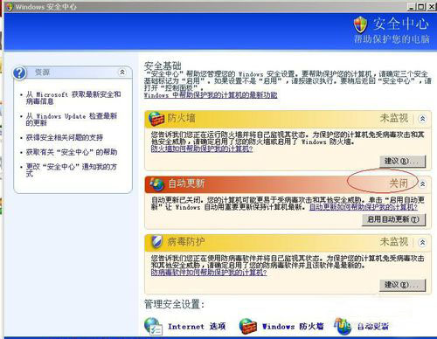Open Windows 防火墙 text link at bottom
The width and height of the screenshot is (437, 339).
pos(293,327)
